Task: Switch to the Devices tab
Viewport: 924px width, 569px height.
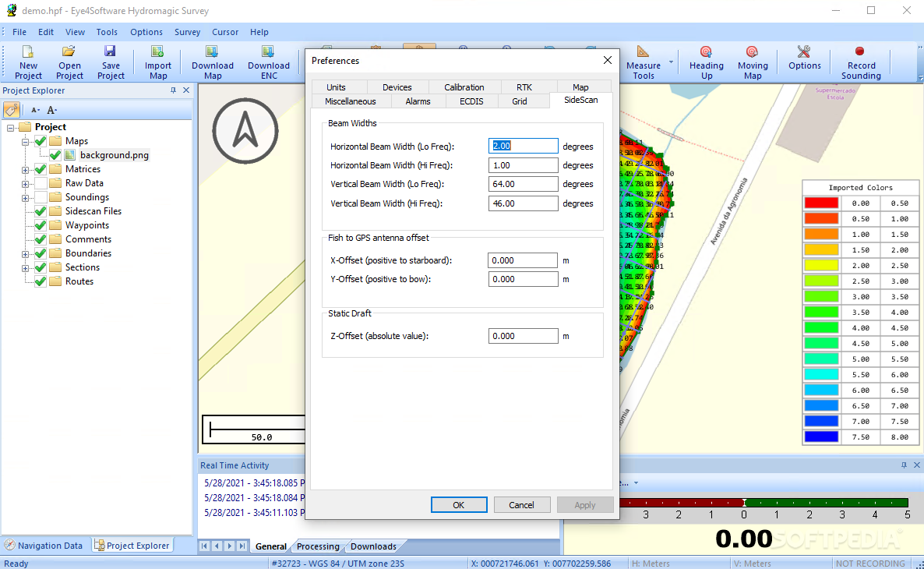Action: click(397, 87)
